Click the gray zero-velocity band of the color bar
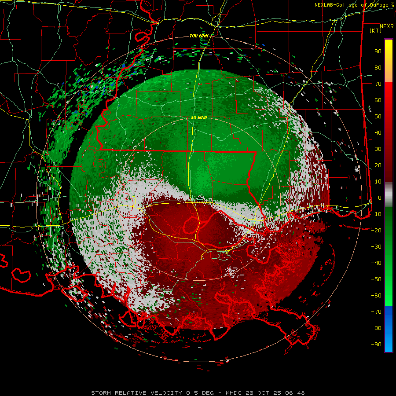 389,195
